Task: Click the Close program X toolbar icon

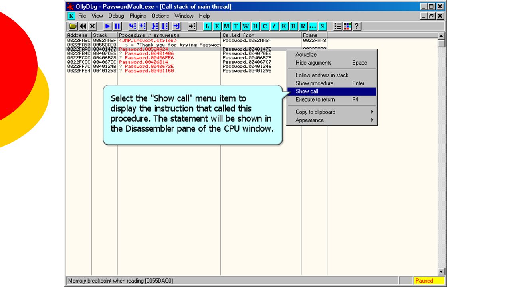Action: click(x=93, y=26)
